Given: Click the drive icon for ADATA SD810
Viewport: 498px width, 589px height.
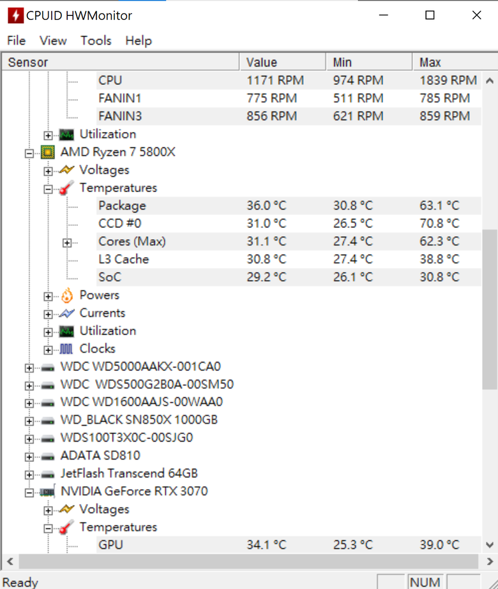Looking at the screenshot, I should pyautogui.click(x=48, y=456).
